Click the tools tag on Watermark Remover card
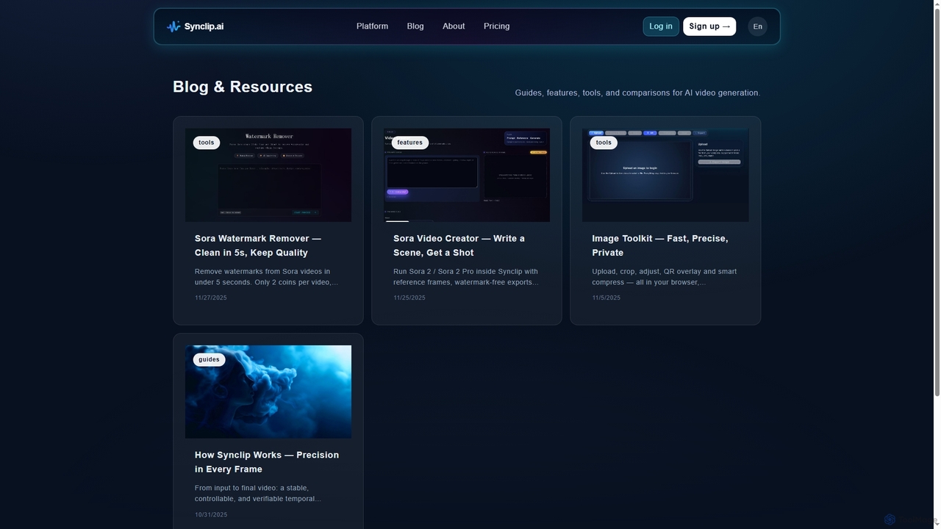 click(207, 143)
